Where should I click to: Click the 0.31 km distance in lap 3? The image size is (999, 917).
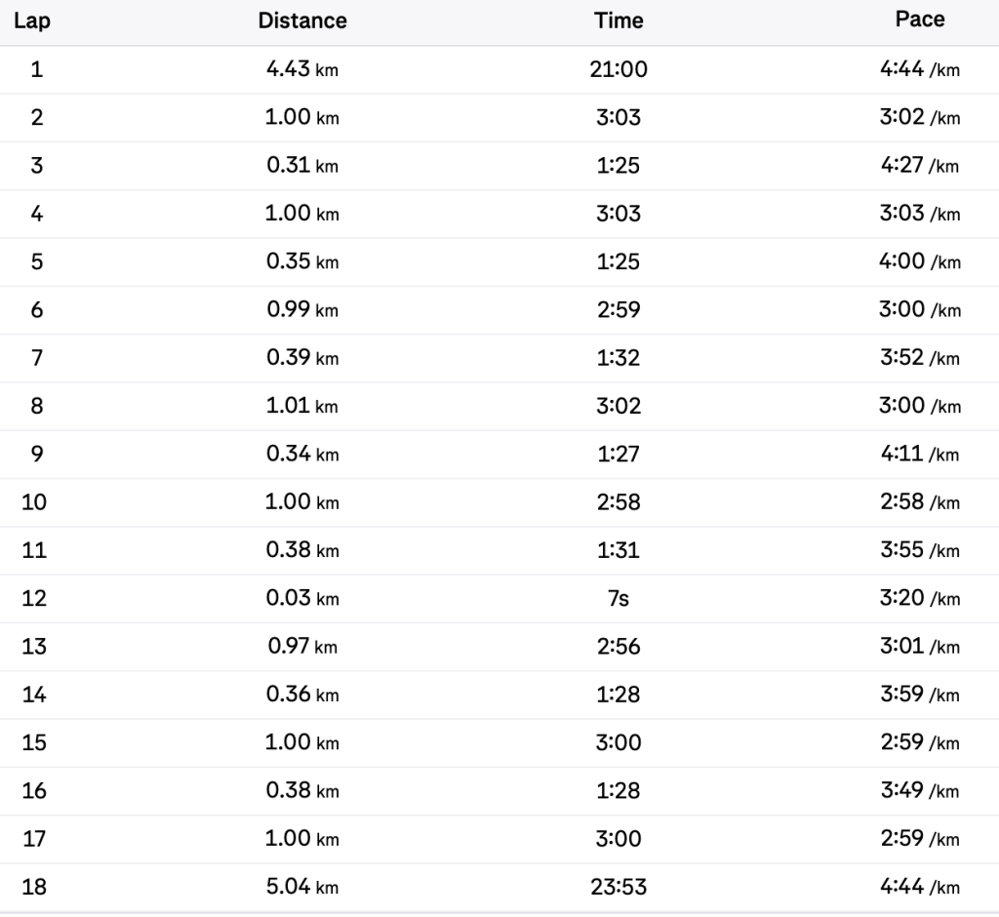(302, 165)
